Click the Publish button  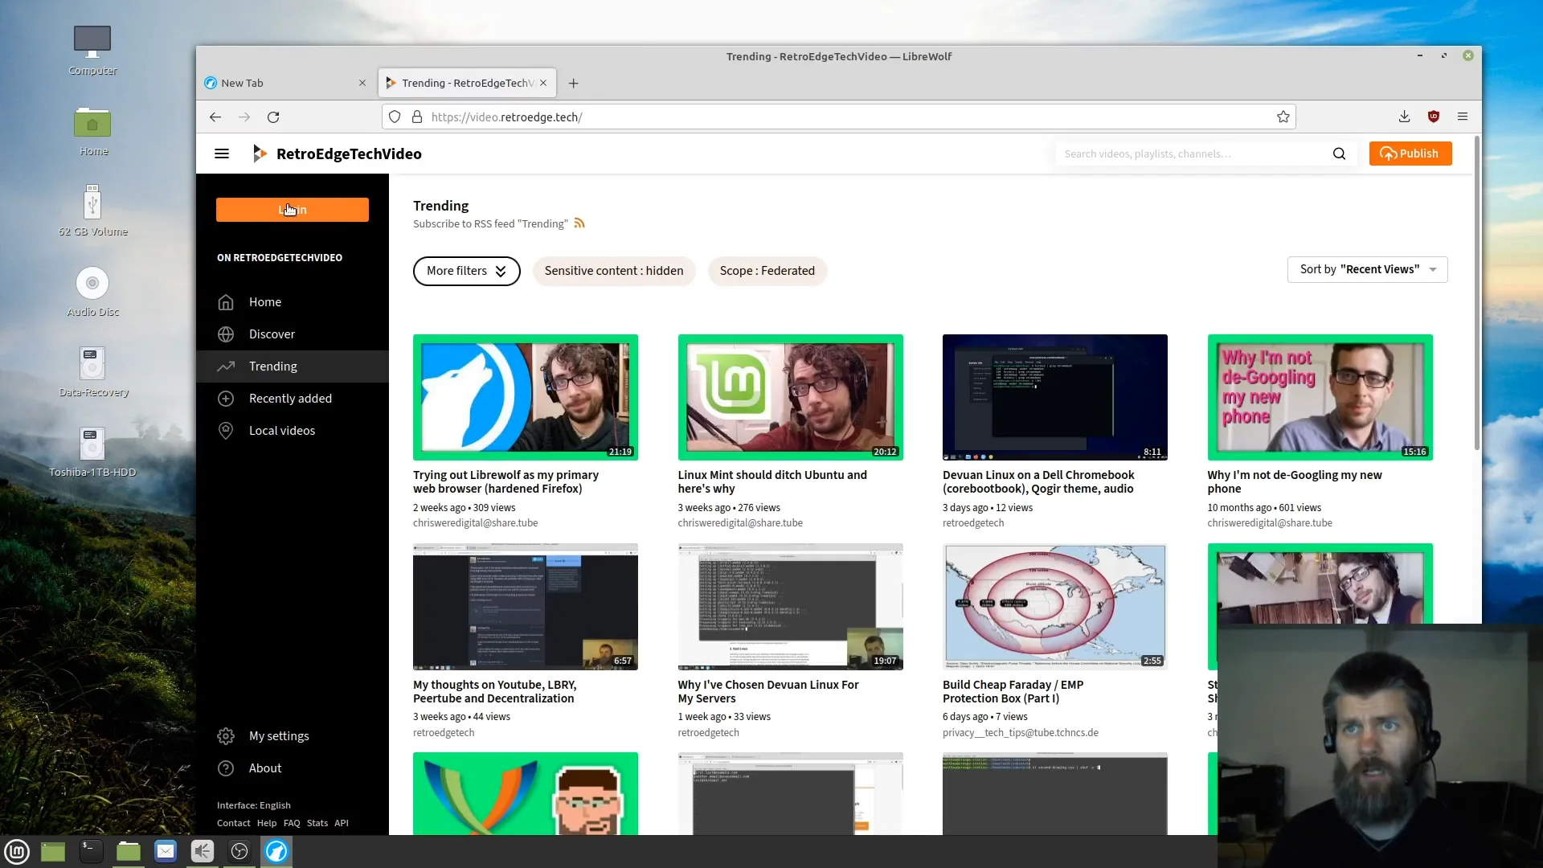[x=1410, y=154]
